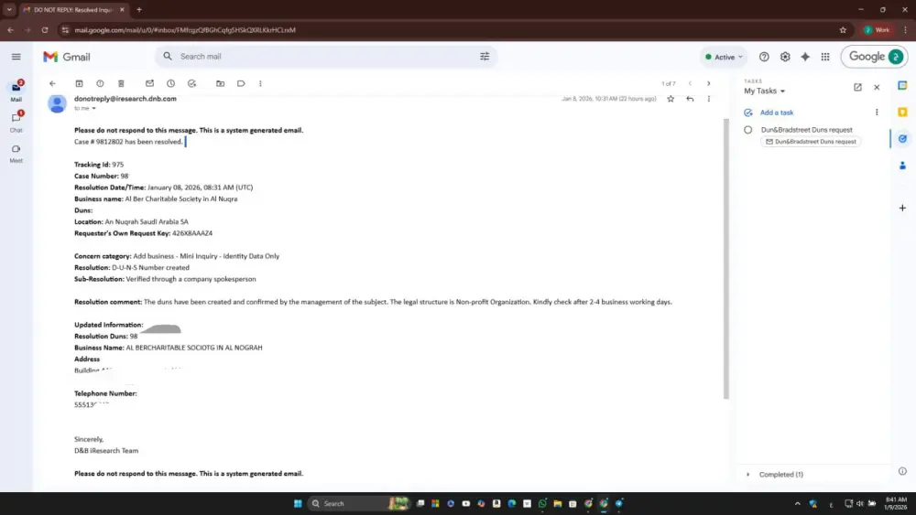This screenshot has height=515, width=916.
Task: Open the Tasks side panel icon
Action: [902, 139]
